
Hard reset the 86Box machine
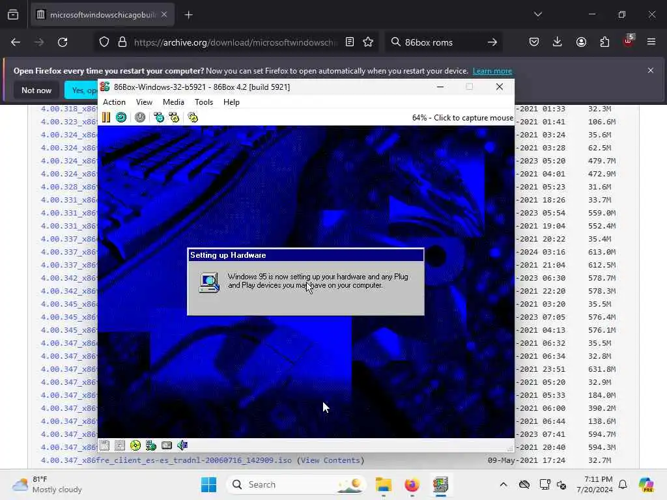[x=121, y=117]
